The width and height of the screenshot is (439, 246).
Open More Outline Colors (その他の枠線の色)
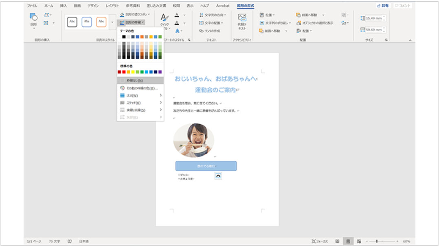(x=139, y=88)
